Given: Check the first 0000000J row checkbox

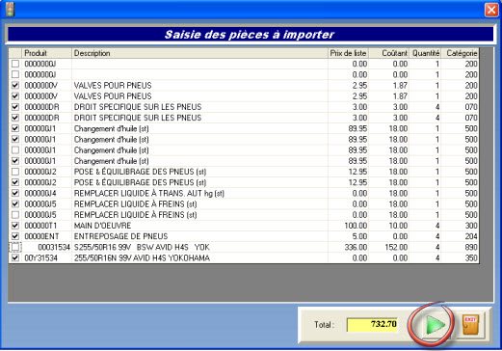Looking at the screenshot, I should (x=15, y=64).
